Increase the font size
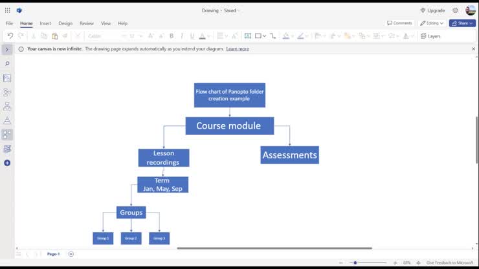This screenshot has height=269, width=479. (x=151, y=36)
